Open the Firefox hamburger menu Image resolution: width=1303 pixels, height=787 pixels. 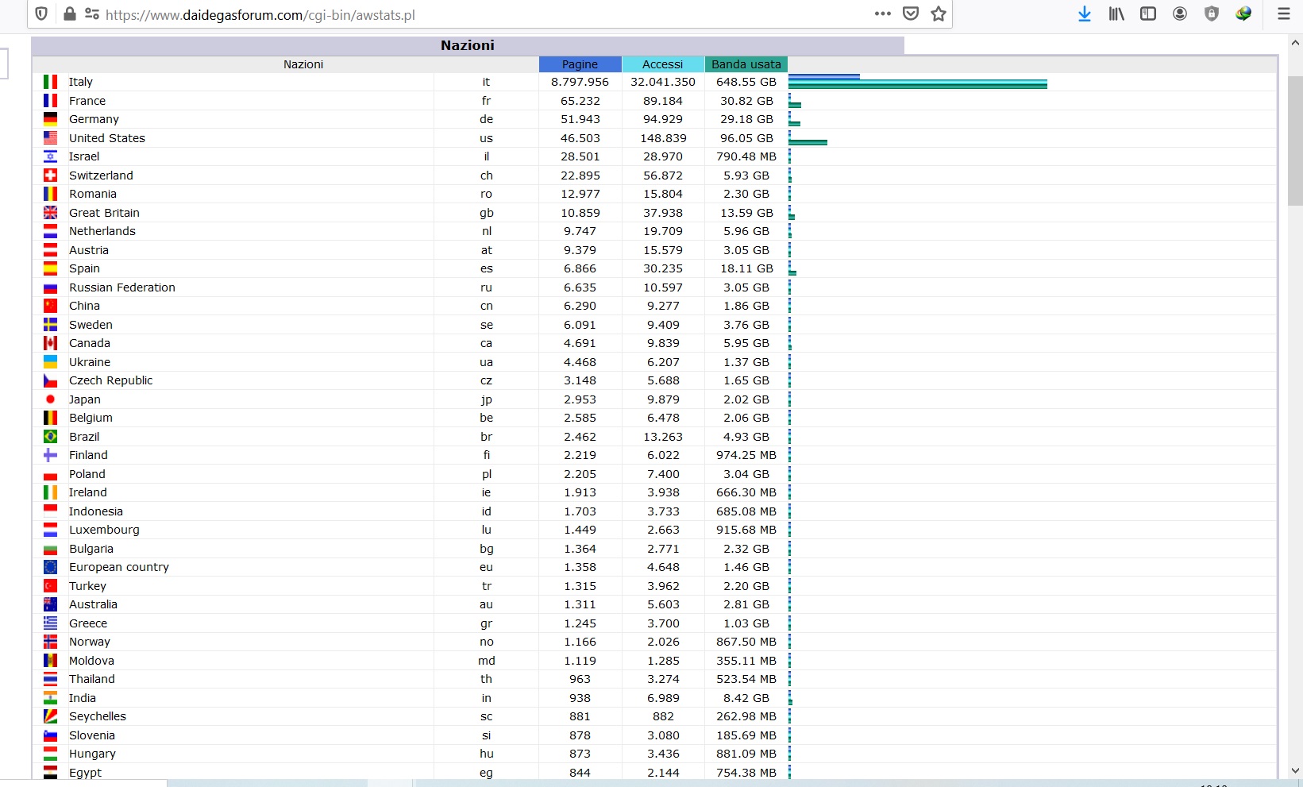(x=1283, y=14)
